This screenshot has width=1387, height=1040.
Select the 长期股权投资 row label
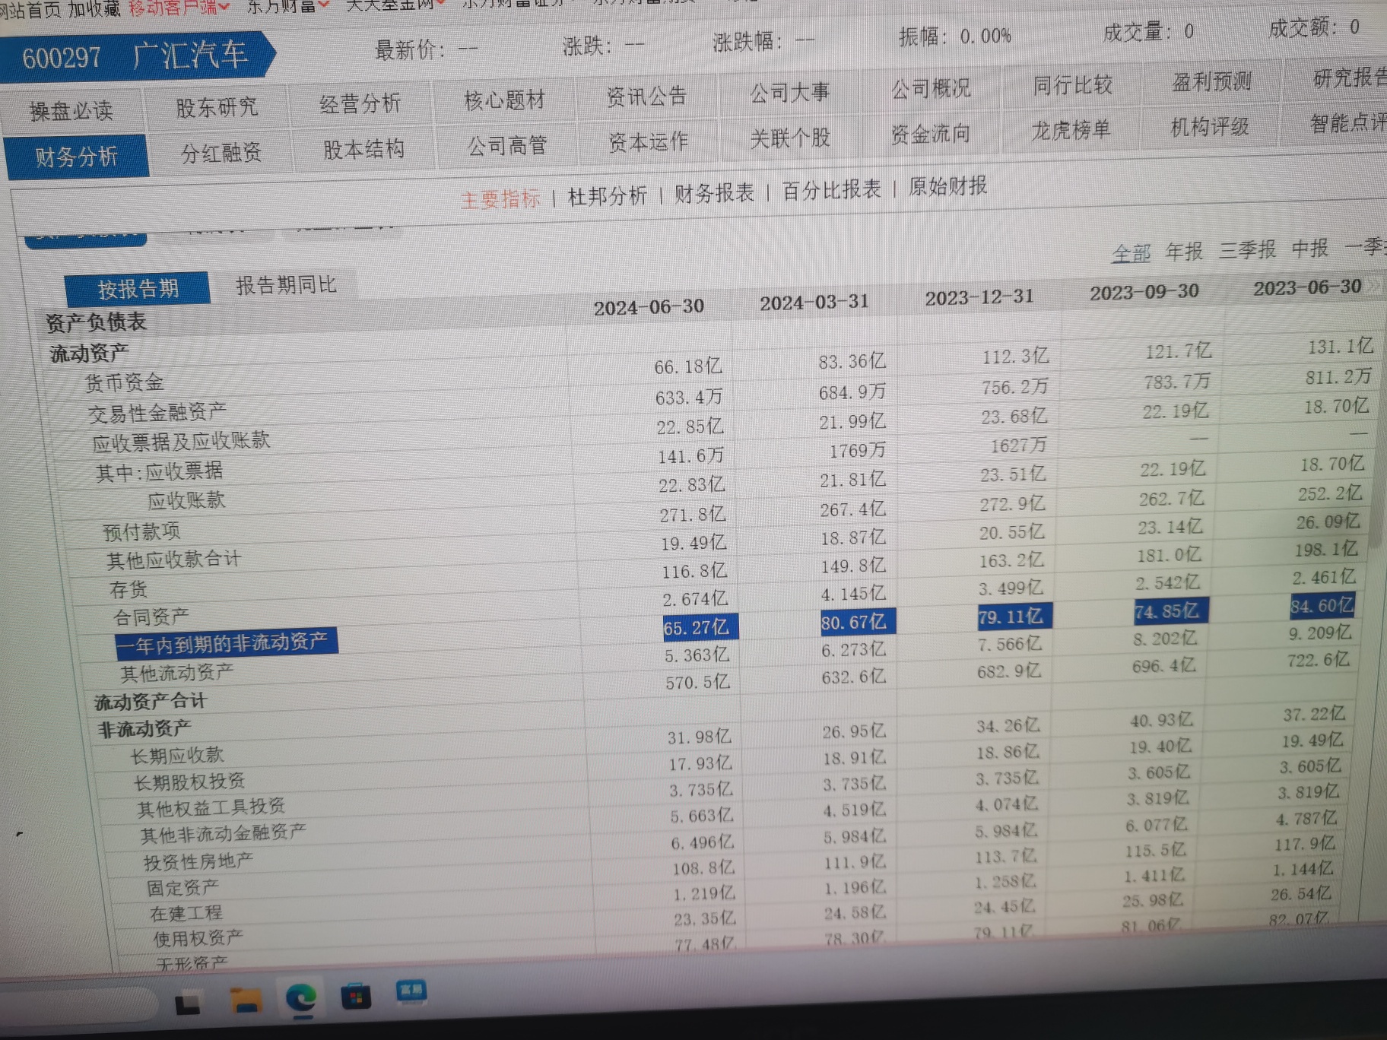click(189, 782)
